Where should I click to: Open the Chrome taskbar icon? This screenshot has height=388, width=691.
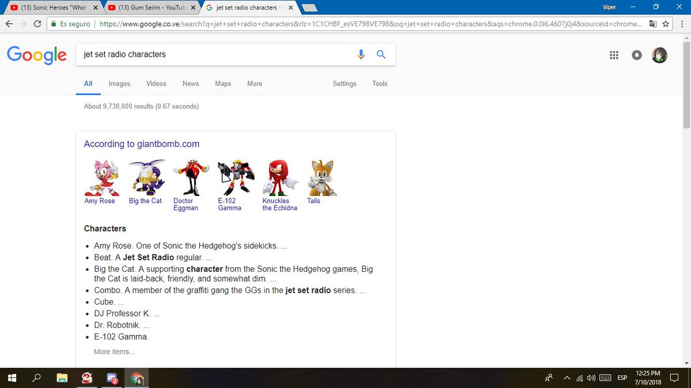pyautogui.click(x=138, y=378)
